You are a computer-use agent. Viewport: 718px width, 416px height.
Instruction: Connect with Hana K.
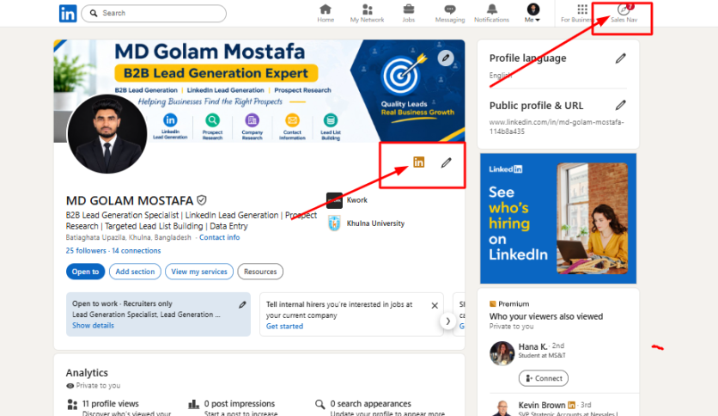pos(544,378)
